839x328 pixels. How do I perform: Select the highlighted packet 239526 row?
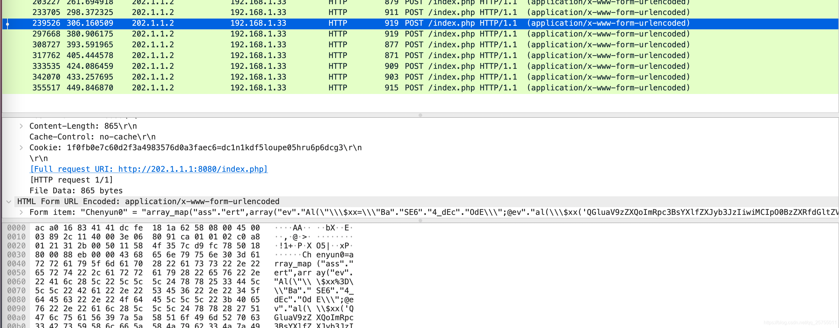click(x=420, y=23)
